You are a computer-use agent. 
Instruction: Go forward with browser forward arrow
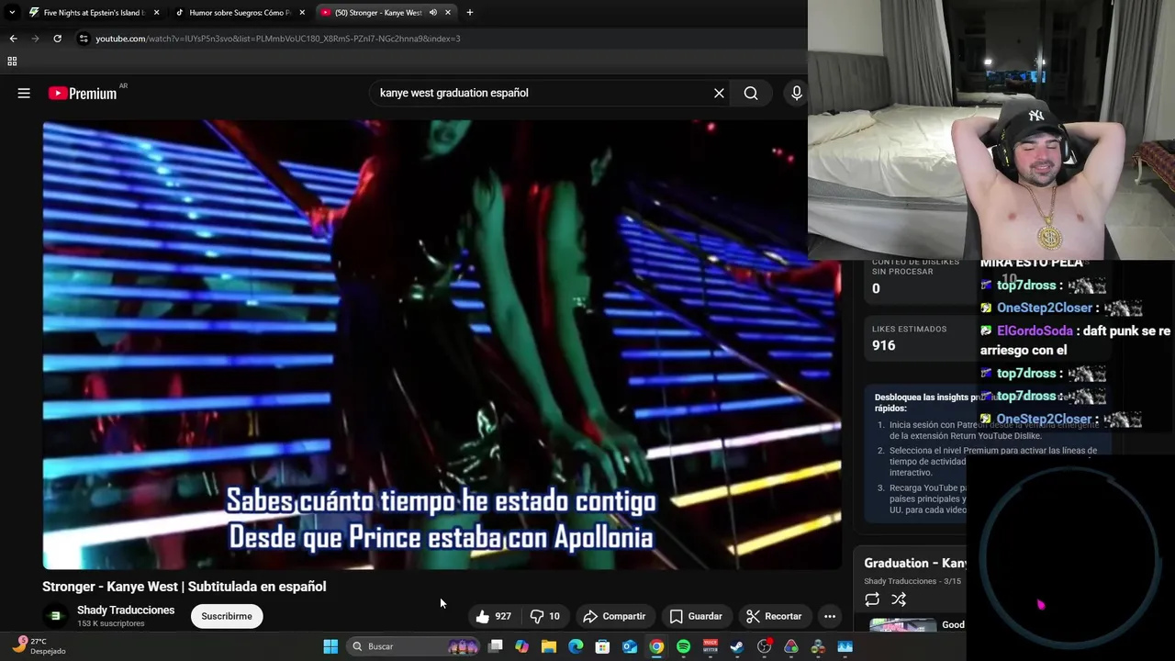click(x=35, y=39)
